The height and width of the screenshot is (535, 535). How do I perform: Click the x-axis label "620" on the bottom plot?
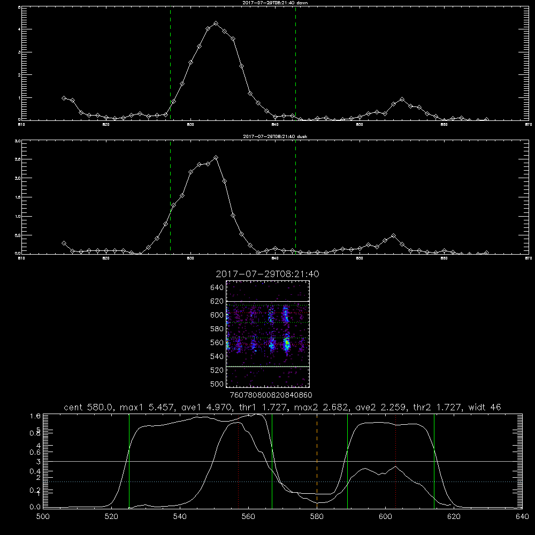(x=454, y=517)
